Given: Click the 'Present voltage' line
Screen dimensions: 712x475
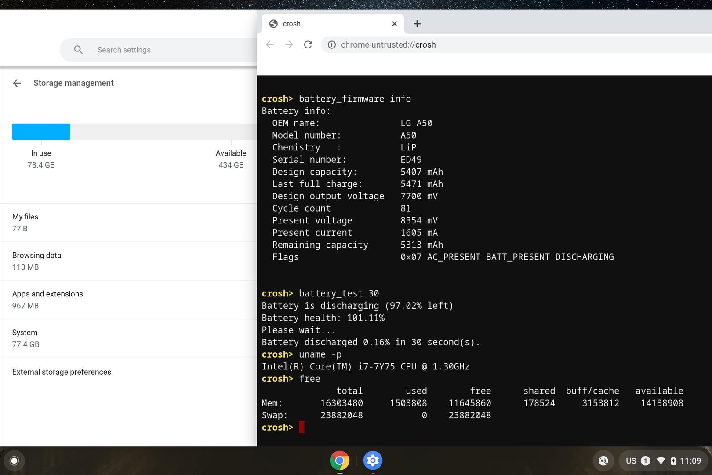Looking at the screenshot, I should [x=355, y=220].
